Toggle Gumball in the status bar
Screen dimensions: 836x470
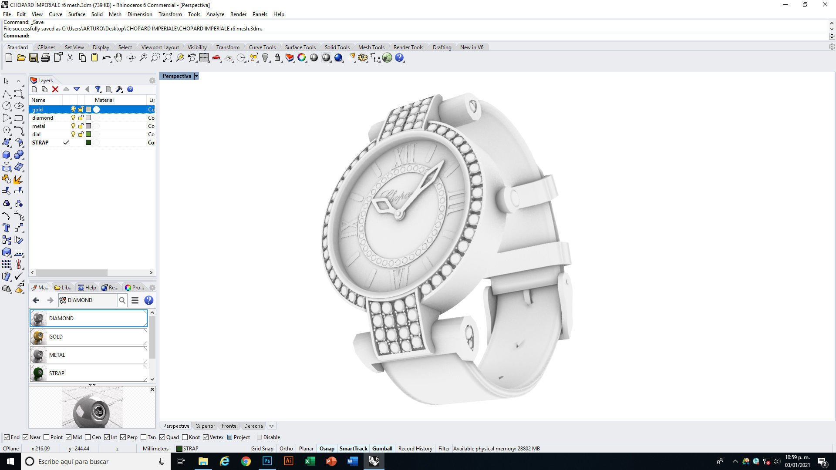click(382, 449)
